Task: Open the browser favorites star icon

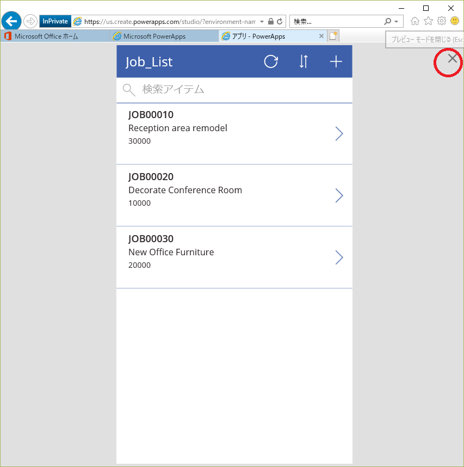Action: click(x=428, y=21)
